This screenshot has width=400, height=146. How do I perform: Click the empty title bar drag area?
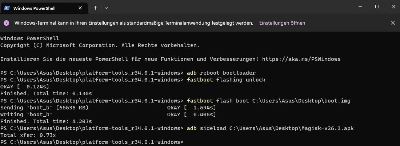click(x=225, y=7)
